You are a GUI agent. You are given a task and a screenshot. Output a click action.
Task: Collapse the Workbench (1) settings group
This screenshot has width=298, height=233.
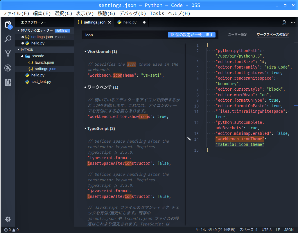pyautogui.click(x=85, y=51)
